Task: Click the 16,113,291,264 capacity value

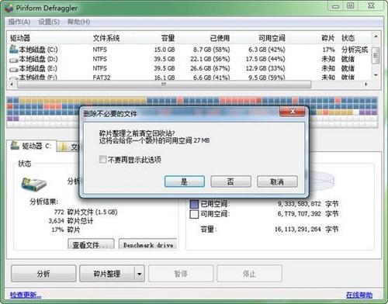Action: 297,229
